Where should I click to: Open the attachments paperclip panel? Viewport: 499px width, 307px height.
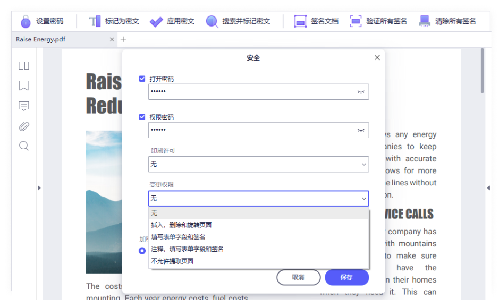point(24,126)
